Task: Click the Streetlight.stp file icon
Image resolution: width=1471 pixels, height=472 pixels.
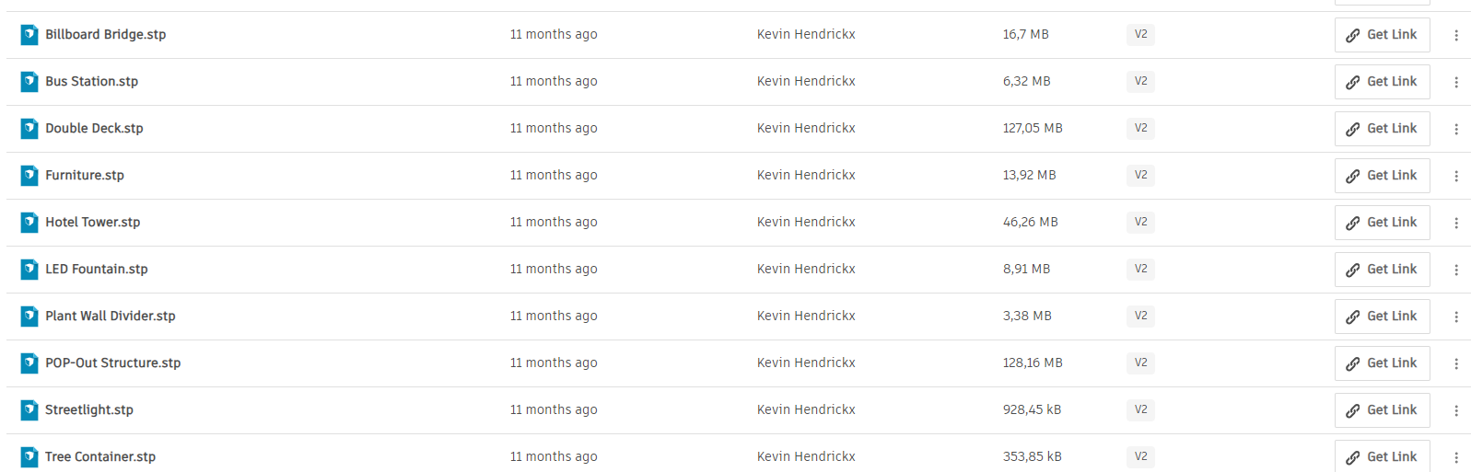Action: click(x=29, y=410)
